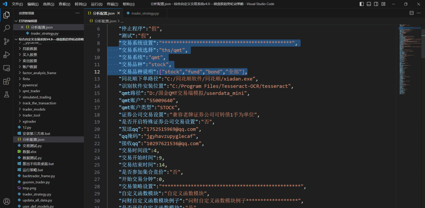The image size is (425, 208).
Task: Collapse the 打开的编辑器 section
Action: point(48,21)
